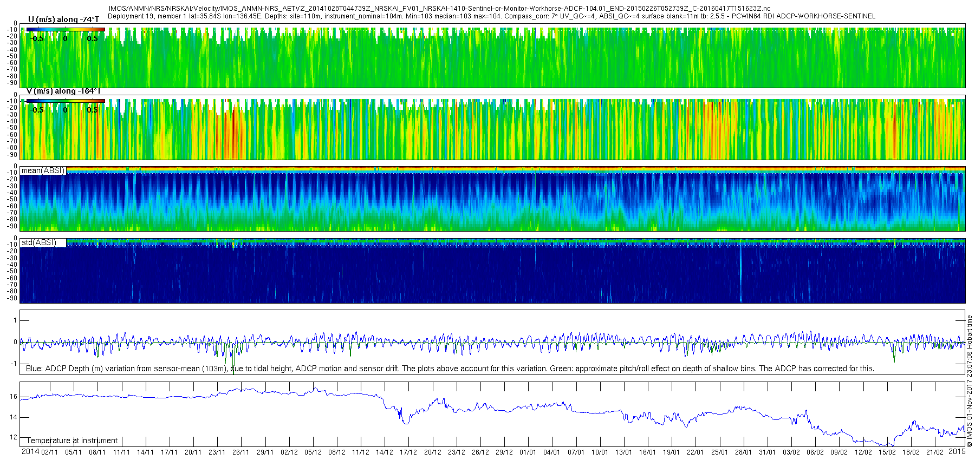Click the '03/02' date tick label

coord(791,452)
